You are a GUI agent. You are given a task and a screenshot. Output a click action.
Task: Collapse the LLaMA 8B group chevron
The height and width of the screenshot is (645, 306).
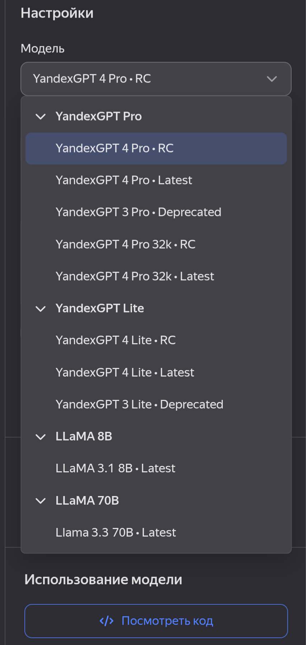(41, 437)
